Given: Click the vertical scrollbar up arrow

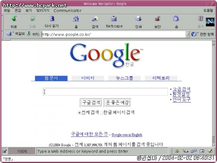Looking at the screenshot, I should point(214,42).
